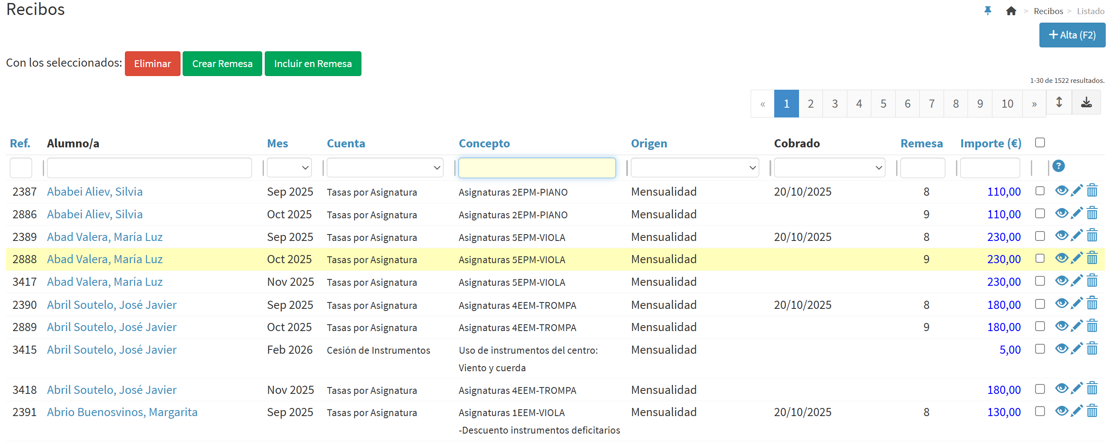
Task: Open amount 5,00 of receipt 3415
Action: coord(1009,349)
